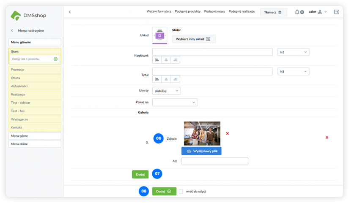Click the back arrow beside Menu nadrzędne

click(x=12, y=30)
